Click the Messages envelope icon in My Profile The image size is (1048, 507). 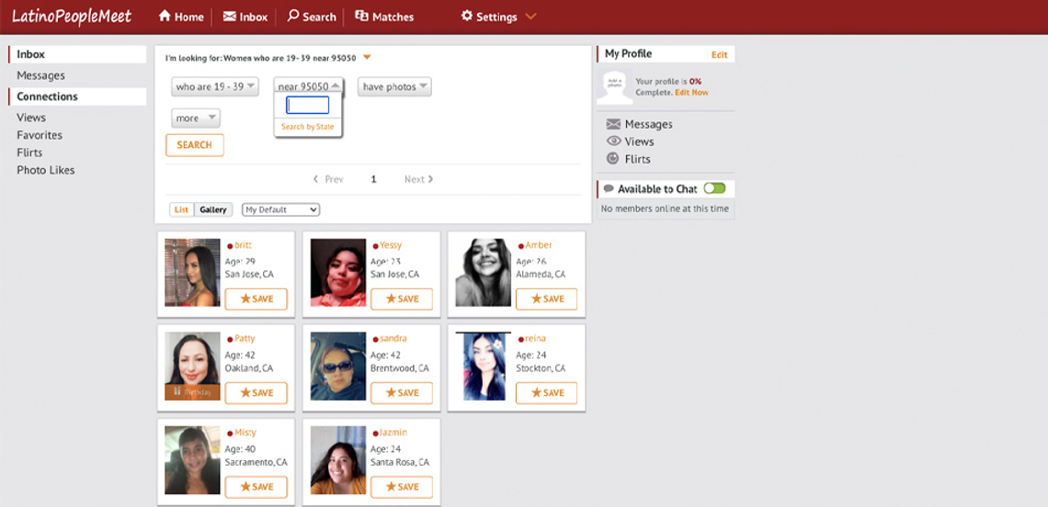[x=613, y=124]
